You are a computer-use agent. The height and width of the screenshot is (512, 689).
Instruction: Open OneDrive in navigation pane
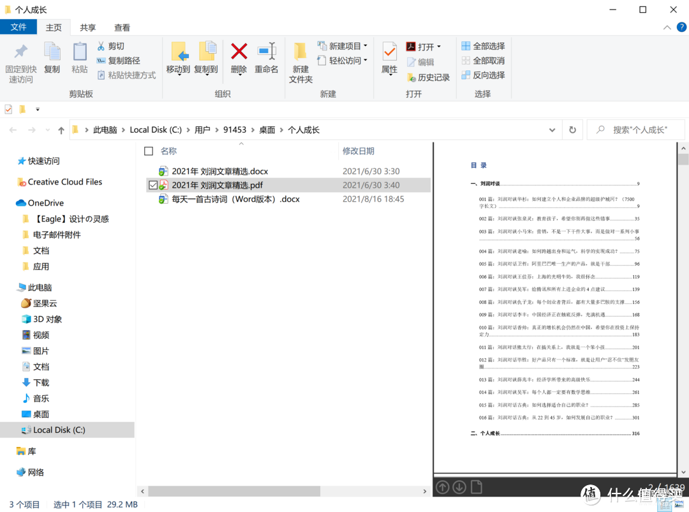[x=46, y=203]
